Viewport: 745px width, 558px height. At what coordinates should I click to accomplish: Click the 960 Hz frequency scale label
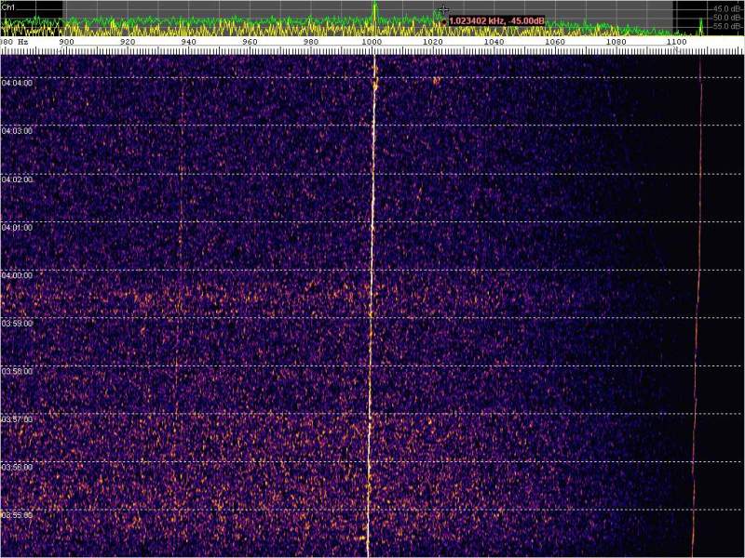point(251,42)
